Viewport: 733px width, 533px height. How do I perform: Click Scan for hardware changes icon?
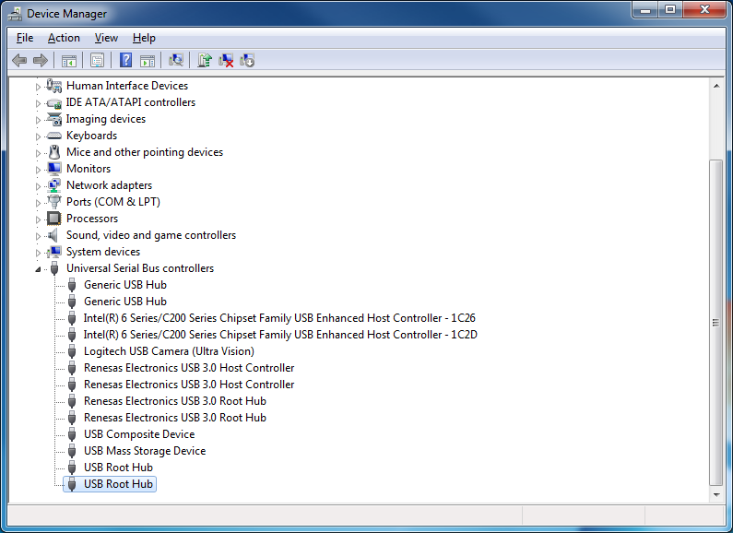point(176,61)
